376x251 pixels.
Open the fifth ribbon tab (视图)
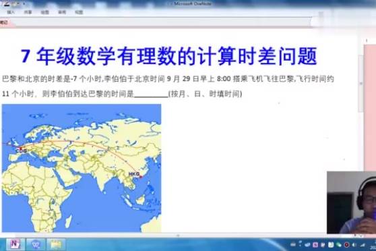(79, 12)
